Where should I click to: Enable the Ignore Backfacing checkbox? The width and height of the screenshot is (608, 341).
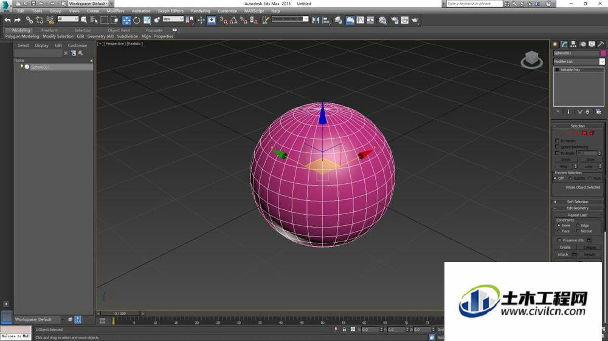click(557, 147)
